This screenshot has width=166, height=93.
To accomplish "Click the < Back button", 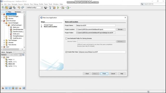I will (87, 74).
